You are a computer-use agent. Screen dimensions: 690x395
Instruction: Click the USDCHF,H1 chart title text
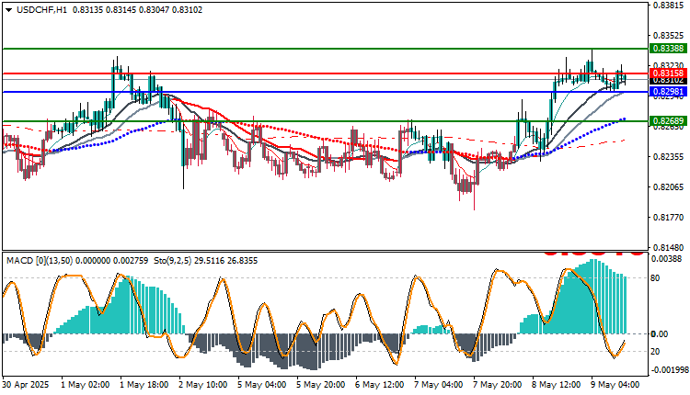(41, 10)
